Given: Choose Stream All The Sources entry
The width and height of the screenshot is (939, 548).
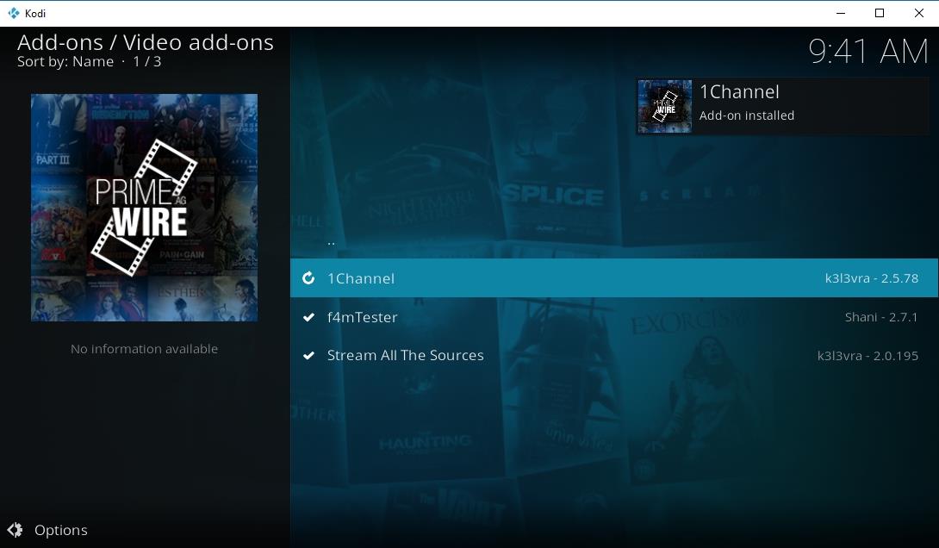Looking at the screenshot, I should pos(405,355).
